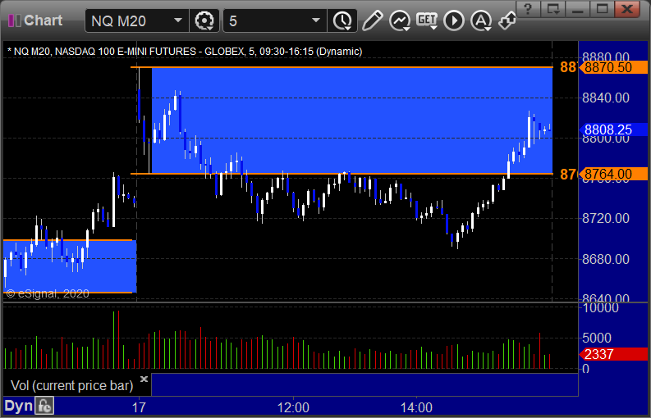Click the 5000 volume axis label
Screen dimensions: 651x418
coord(597,338)
